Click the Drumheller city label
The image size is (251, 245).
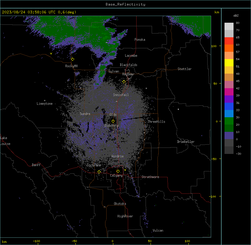tap(186, 142)
